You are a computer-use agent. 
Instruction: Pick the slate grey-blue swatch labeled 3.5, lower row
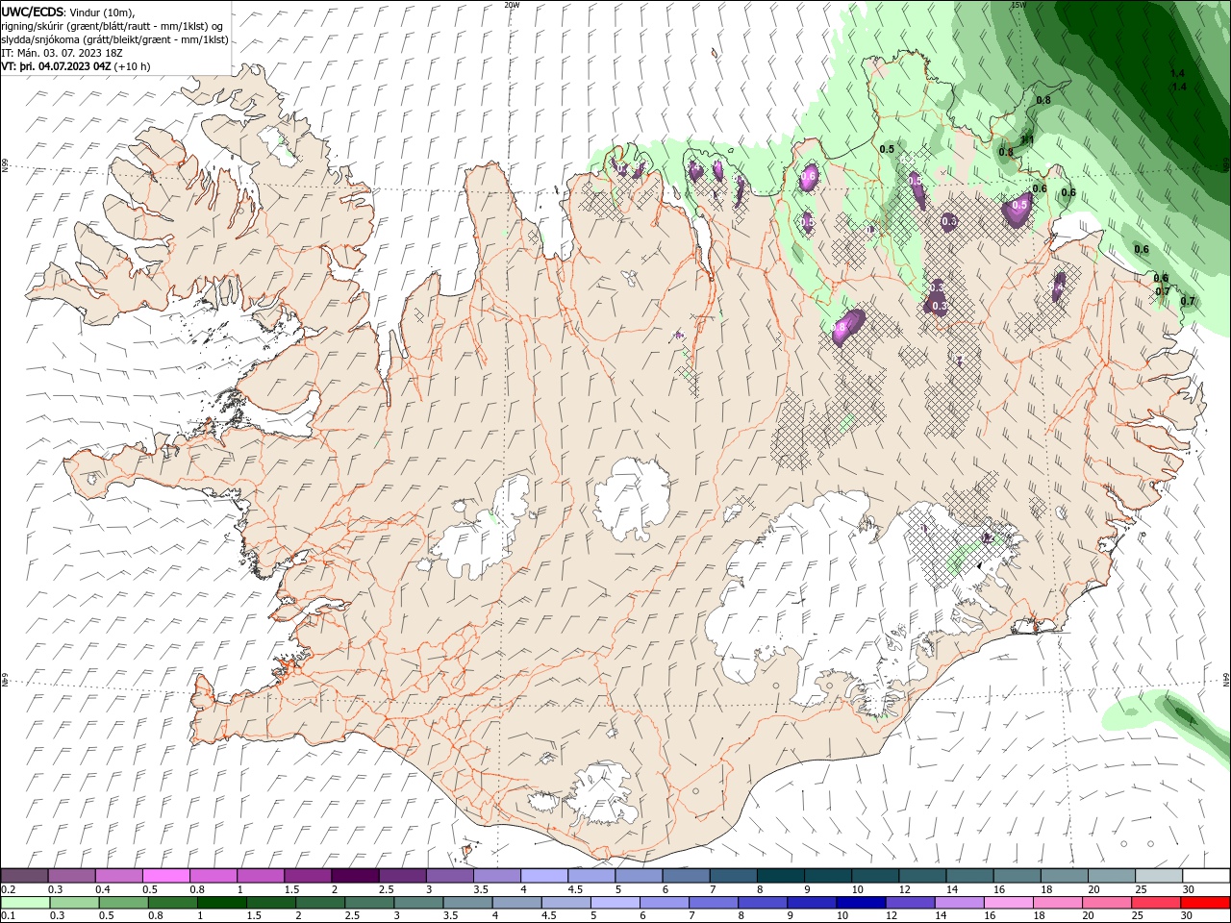point(468,903)
